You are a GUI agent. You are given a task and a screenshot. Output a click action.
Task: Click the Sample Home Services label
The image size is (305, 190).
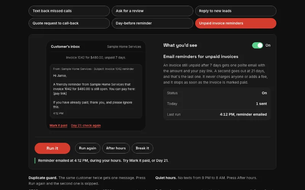(124, 46)
